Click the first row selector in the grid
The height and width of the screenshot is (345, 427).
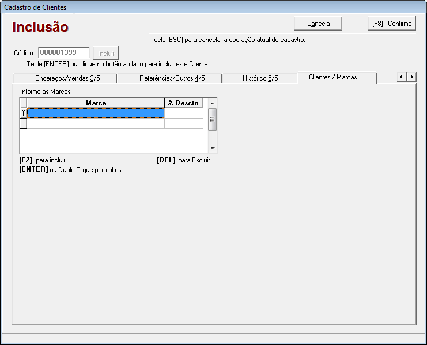click(x=24, y=113)
